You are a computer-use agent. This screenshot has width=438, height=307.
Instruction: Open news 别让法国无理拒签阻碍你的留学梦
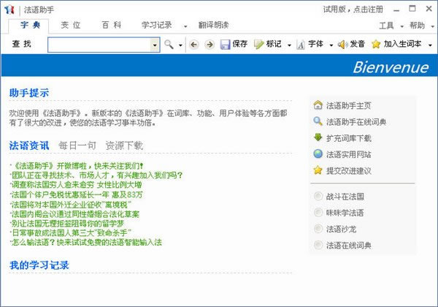click(67, 224)
